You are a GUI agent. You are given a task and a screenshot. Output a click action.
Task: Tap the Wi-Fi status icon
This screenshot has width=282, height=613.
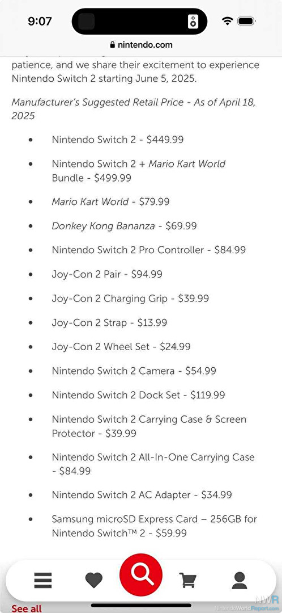pyautogui.click(x=227, y=21)
